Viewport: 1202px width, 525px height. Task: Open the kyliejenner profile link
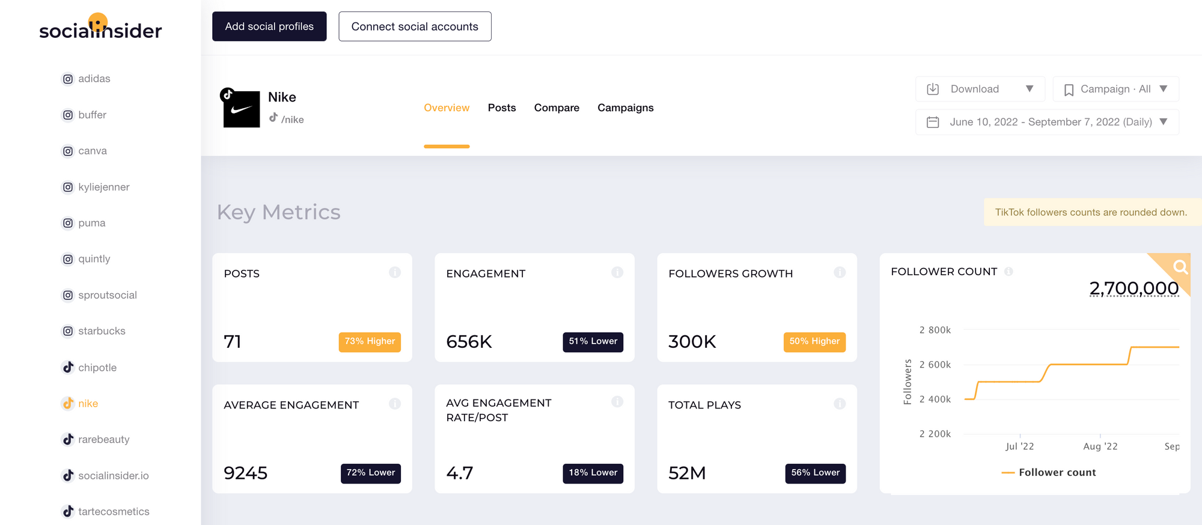point(104,187)
